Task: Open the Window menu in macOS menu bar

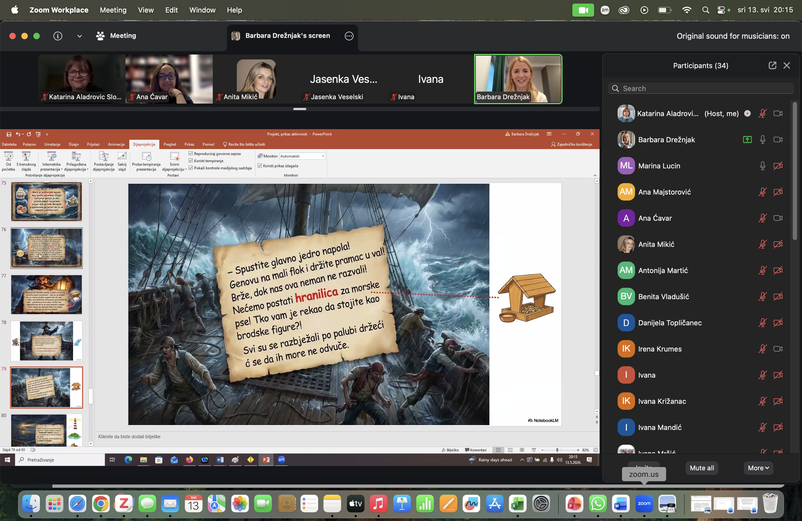Action: coord(202,10)
